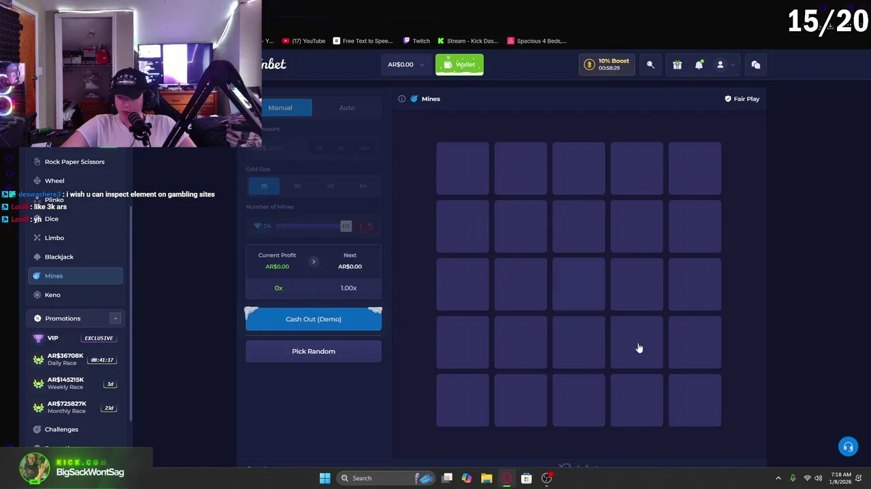This screenshot has width=871, height=489.
Task: Open the chevron next to the profile avatar
Action: click(732, 65)
